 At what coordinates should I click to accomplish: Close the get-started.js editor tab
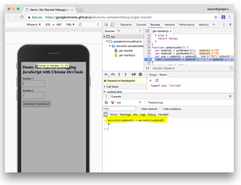tap(171, 31)
